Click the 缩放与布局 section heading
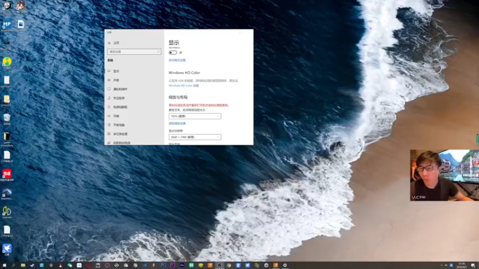Image resolution: width=479 pixels, height=269 pixels. tap(178, 97)
